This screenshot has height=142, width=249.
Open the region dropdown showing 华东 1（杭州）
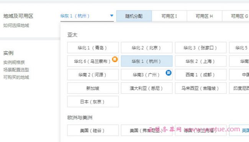click(x=87, y=16)
